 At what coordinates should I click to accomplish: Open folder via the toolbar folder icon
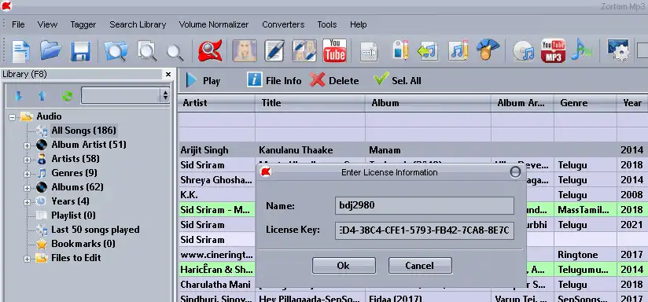[51, 51]
